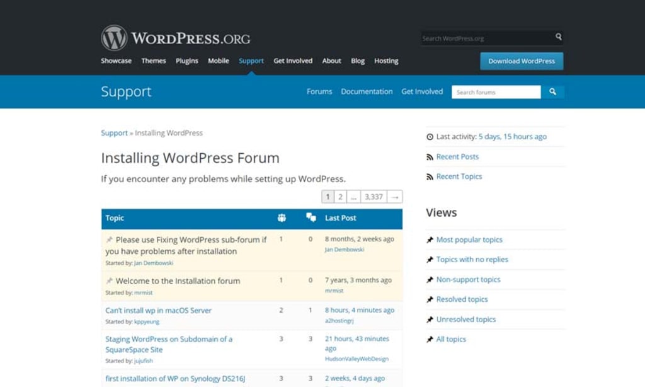Image resolution: width=645 pixels, height=387 pixels.
Task: Click the HudsonValleyWebDesign poster link
Action: tap(357, 359)
